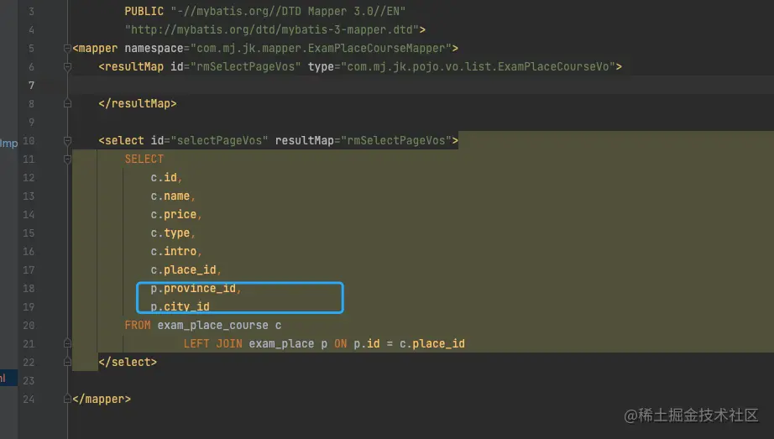The width and height of the screenshot is (774, 439).
Task: Click the p.province_id column
Action: [x=193, y=289]
